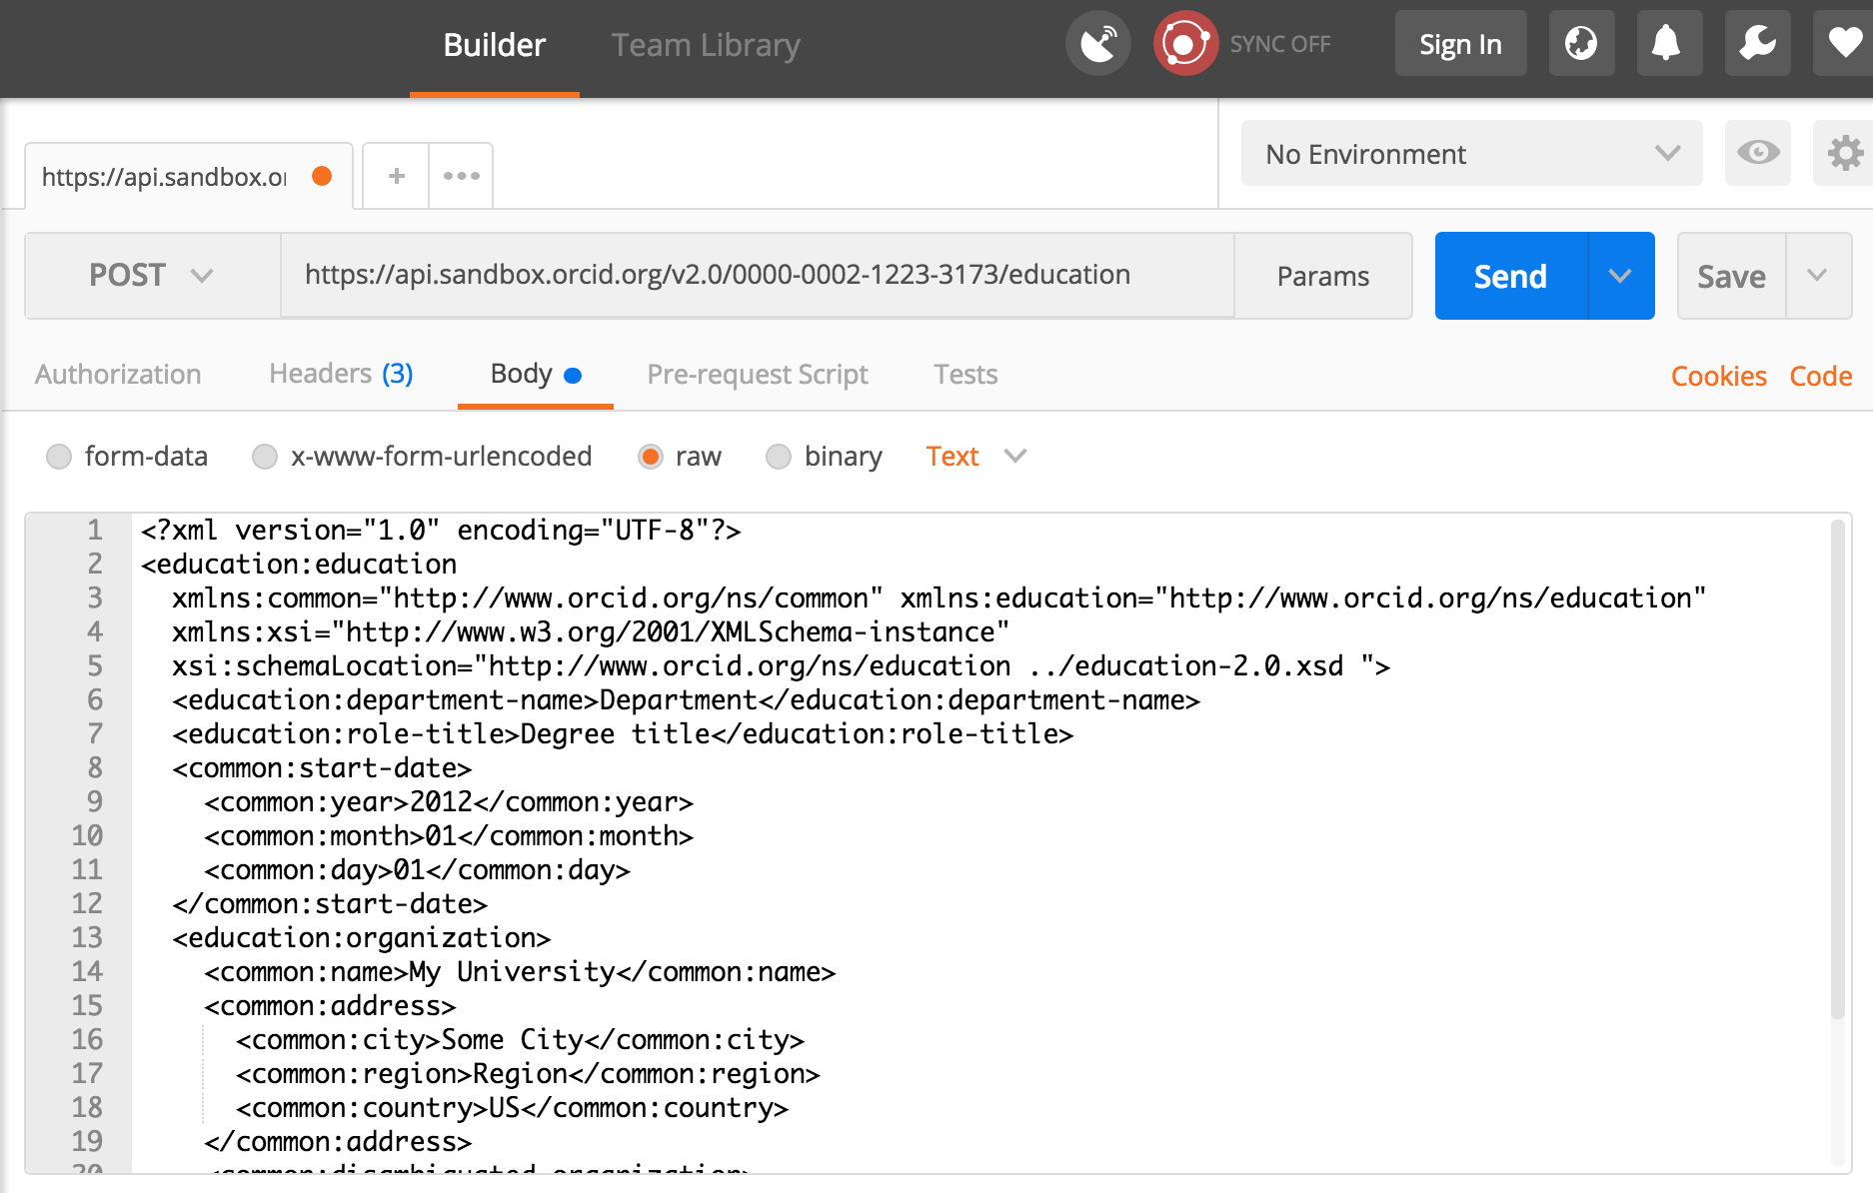Open the Body tab

tap(536, 374)
